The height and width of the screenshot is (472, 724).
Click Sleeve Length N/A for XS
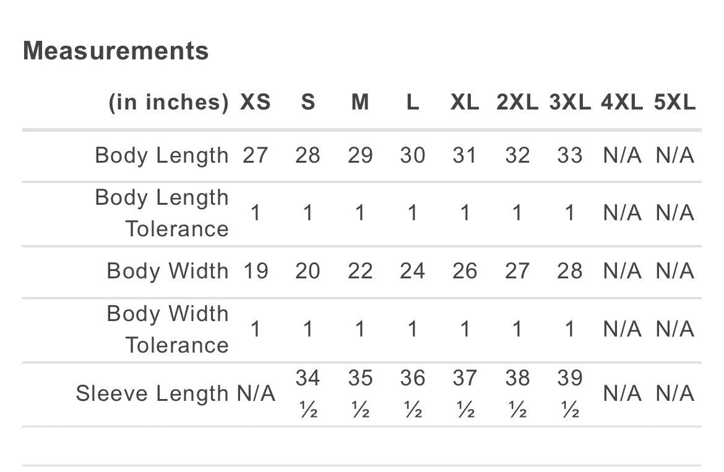coord(256,393)
